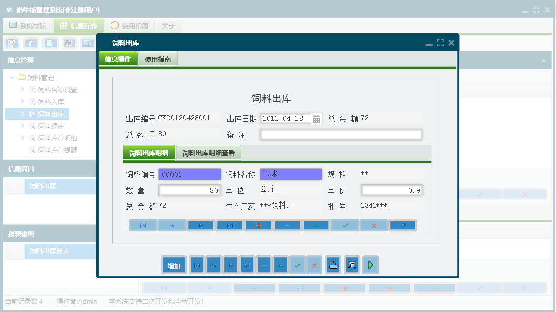
Task: Select 饲料入库 in the tree
Action: click(x=51, y=102)
